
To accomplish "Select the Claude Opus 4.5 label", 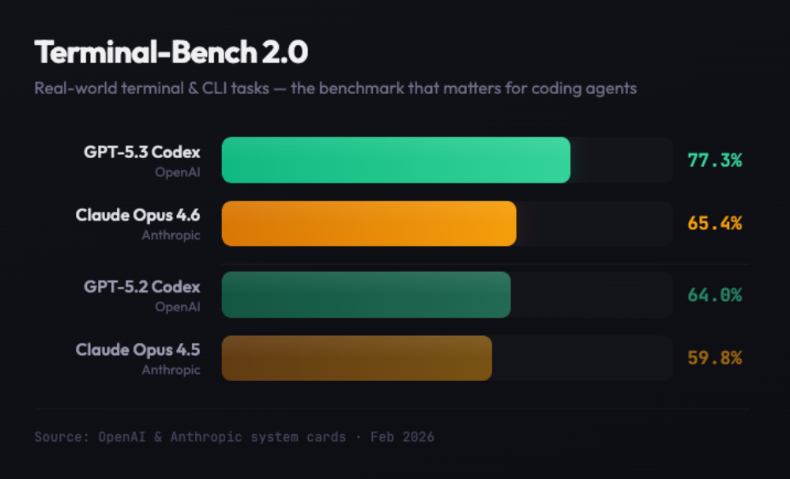I will [x=138, y=349].
